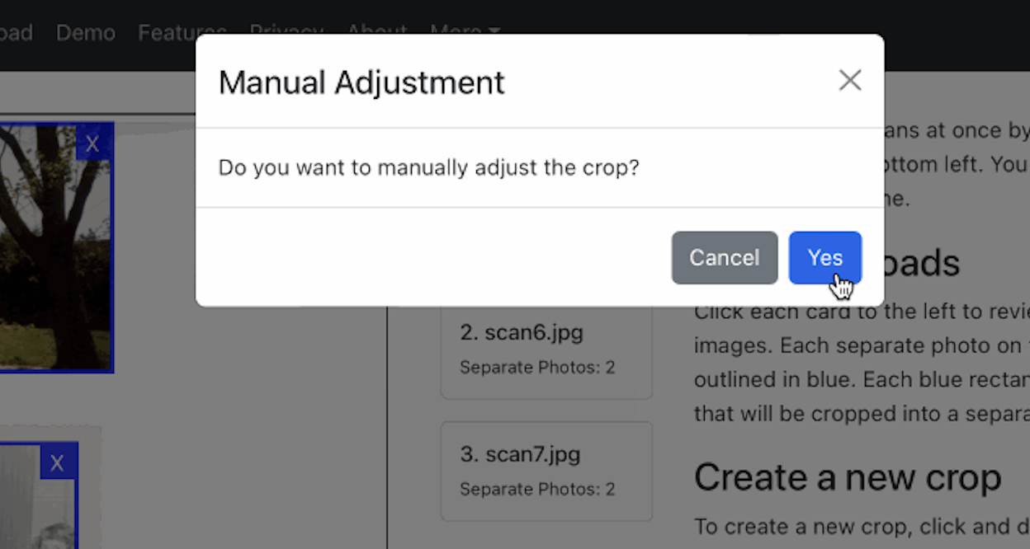The image size is (1030, 549).
Task: Select the scan7.jpg card
Action: [x=546, y=470]
